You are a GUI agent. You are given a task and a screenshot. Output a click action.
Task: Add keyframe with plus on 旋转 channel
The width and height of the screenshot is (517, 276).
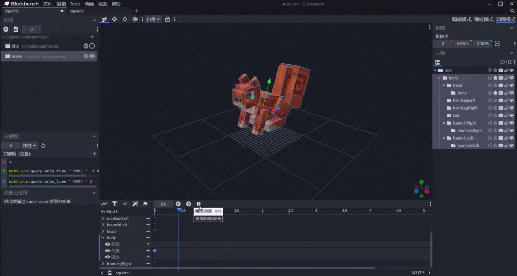[148, 244]
